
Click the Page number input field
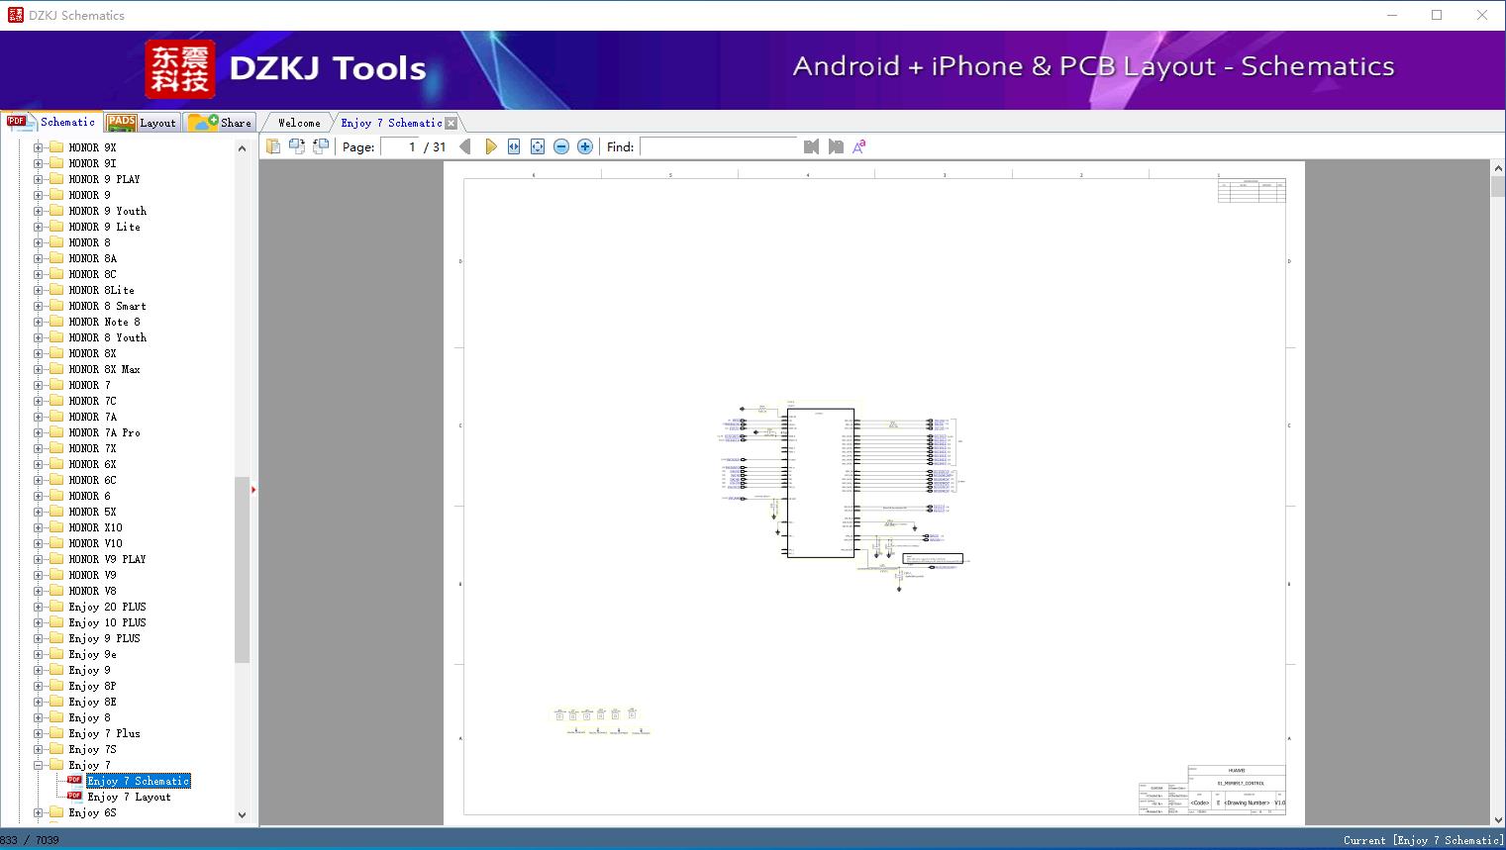[400, 146]
